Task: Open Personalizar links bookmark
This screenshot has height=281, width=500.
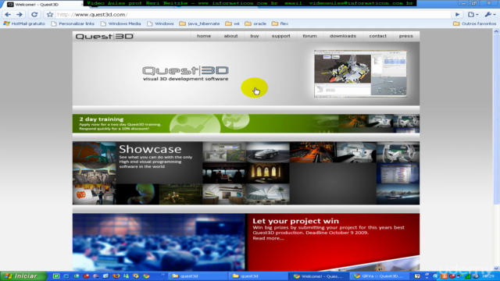Action: (x=73, y=23)
